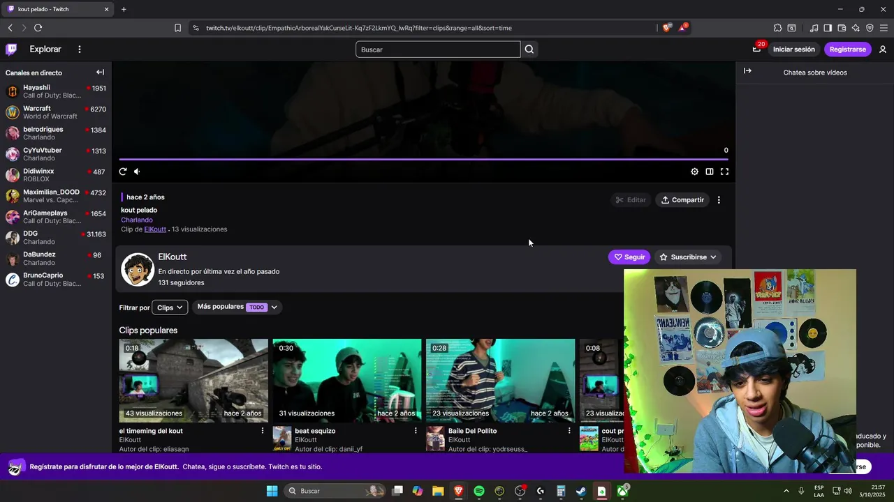This screenshot has width=894, height=502.
Task: Open more options next to Compartir
Action: coord(719,200)
